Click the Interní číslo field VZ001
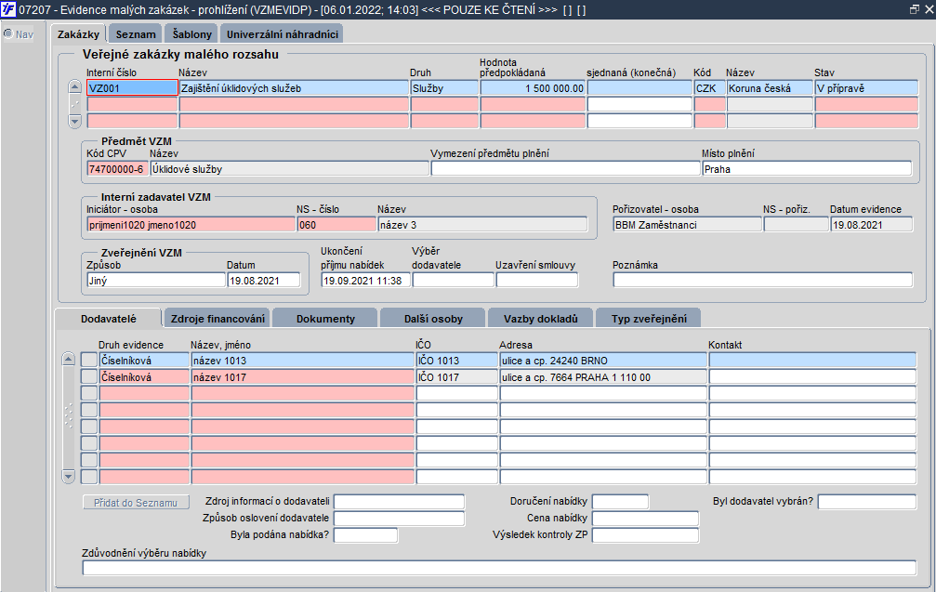The width and height of the screenshot is (936, 592). click(x=132, y=87)
